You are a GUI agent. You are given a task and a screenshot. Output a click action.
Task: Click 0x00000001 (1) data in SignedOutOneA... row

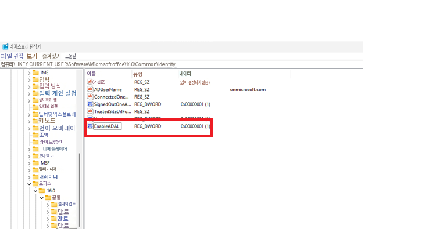point(195,104)
